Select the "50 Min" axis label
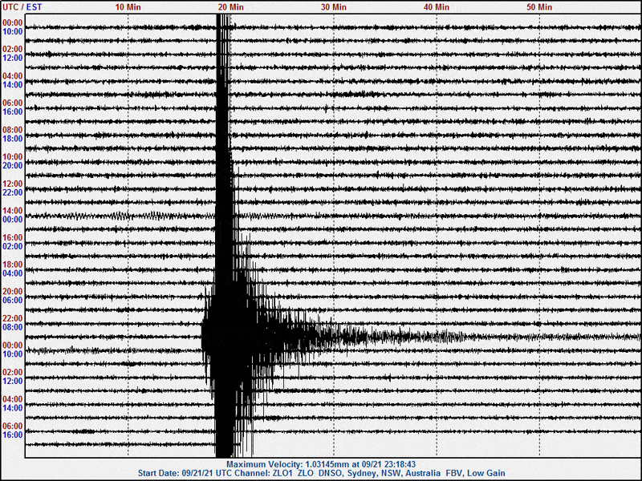The height and width of the screenshot is (481, 642). 538,7
